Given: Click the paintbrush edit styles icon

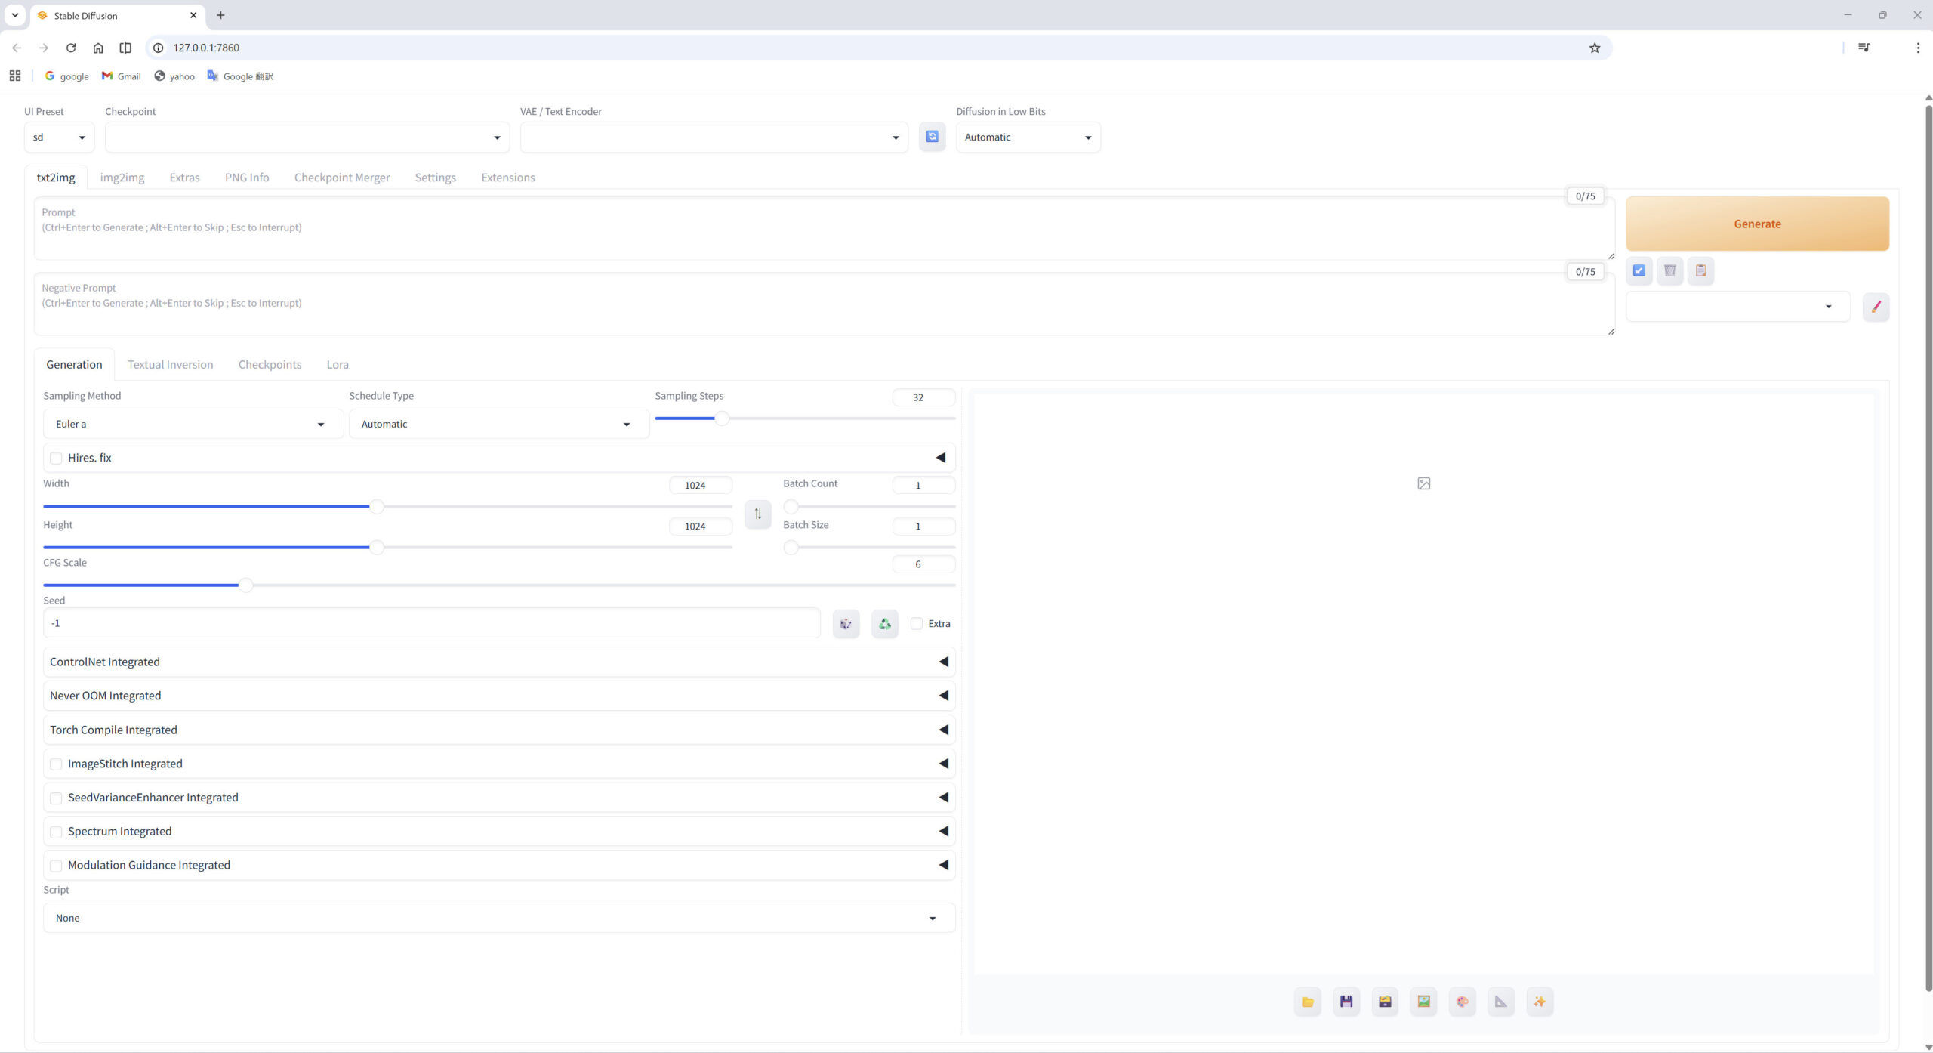Looking at the screenshot, I should [x=1876, y=307].
